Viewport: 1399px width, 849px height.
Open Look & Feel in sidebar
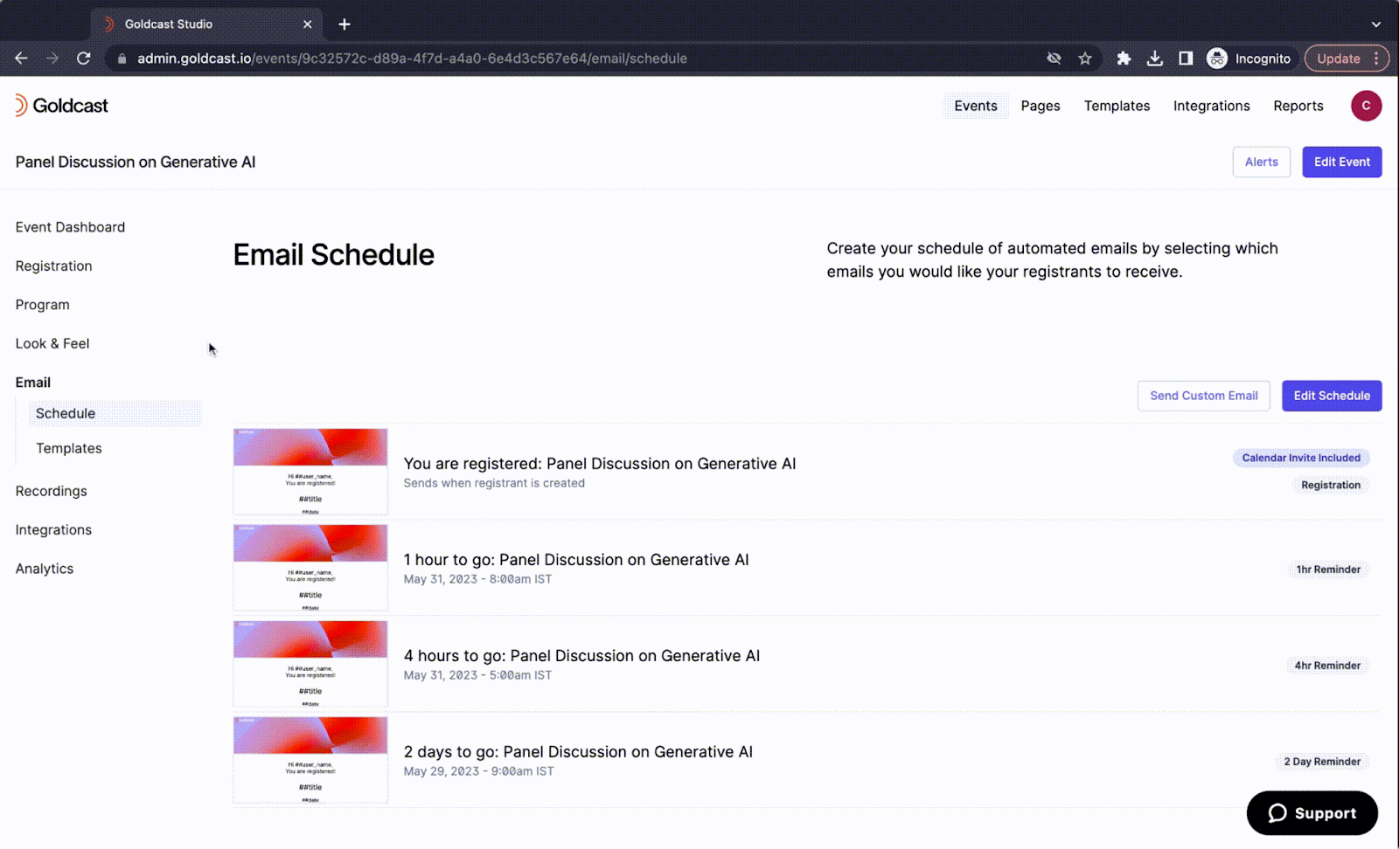pyautogui.click(x=52, y=343)
